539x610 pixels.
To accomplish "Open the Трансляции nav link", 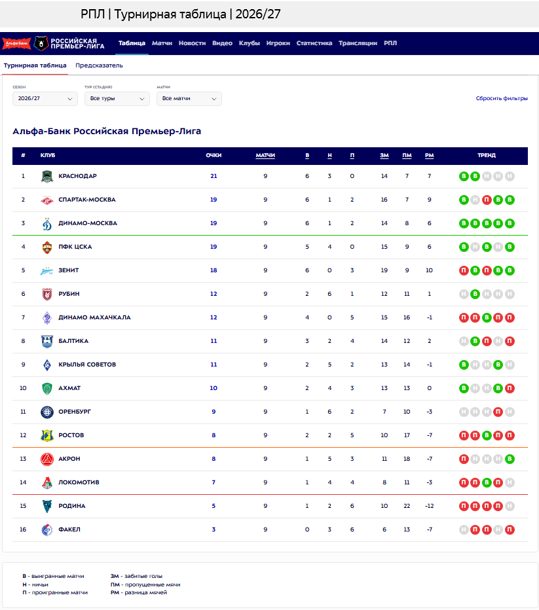I will pos(358,43).
